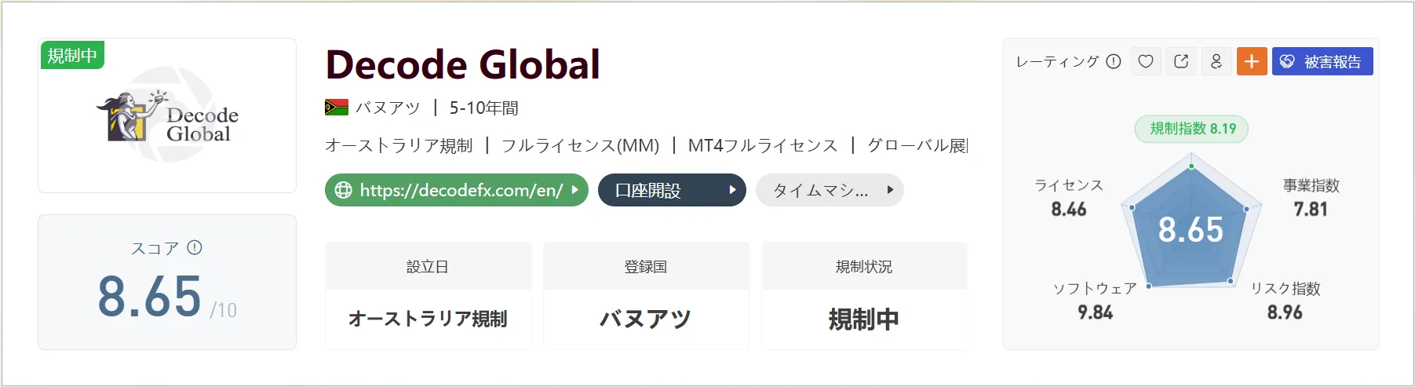This screenshot has height=387, width=1415.
Task: Click the green 規制中 badge
Action: coord(72,55)
